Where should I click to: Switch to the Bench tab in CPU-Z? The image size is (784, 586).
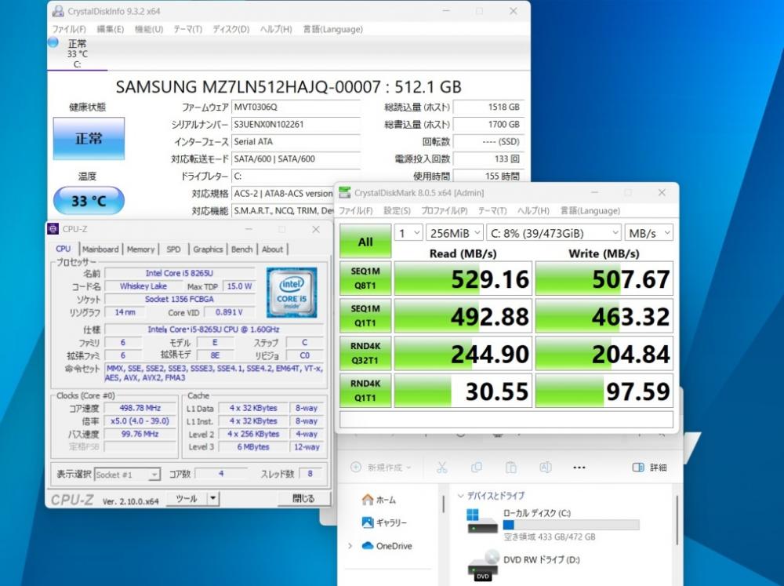tap(242, 249)
